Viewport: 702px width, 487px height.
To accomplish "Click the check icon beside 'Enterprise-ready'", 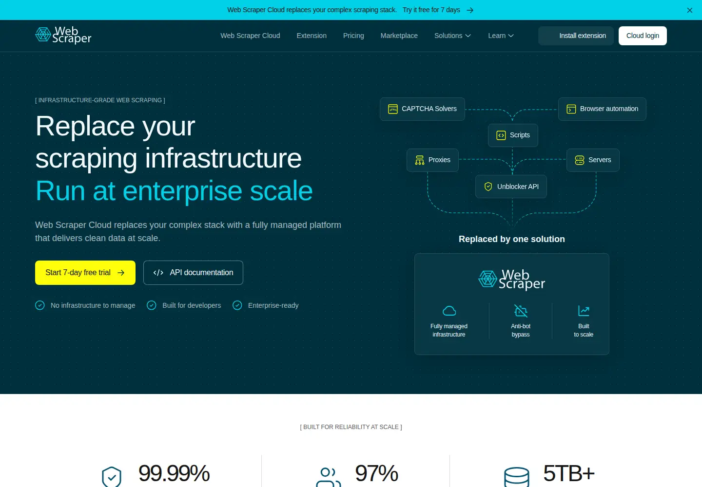I will (237, 305).
